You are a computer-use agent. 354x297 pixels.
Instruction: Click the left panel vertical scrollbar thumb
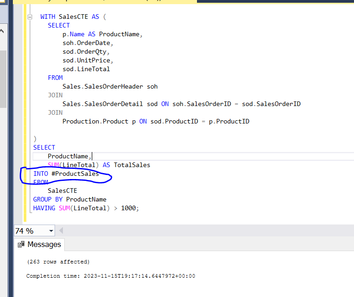pos(2,78)
